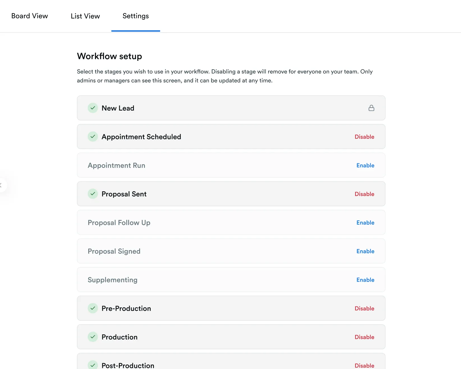The width and height of the screenshot is (461, 369).
Task: Disable the Production stage
Action: (364, 337)
